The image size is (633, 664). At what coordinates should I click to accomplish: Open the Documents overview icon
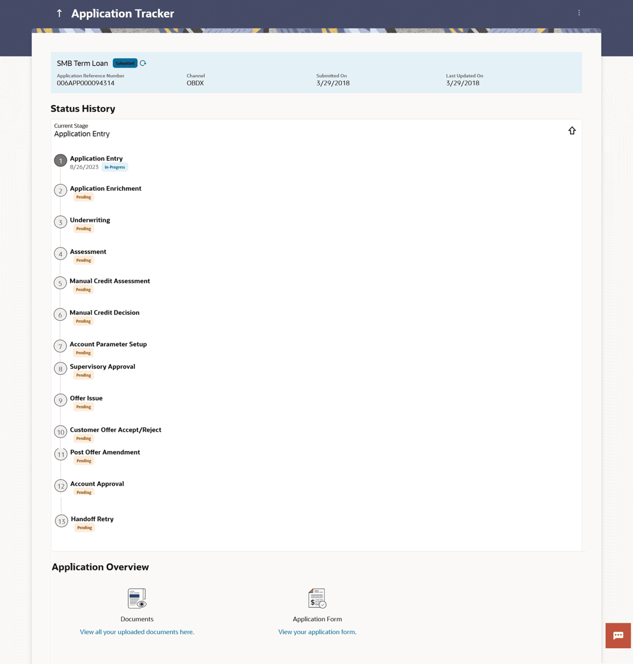[x=137, y=598]
